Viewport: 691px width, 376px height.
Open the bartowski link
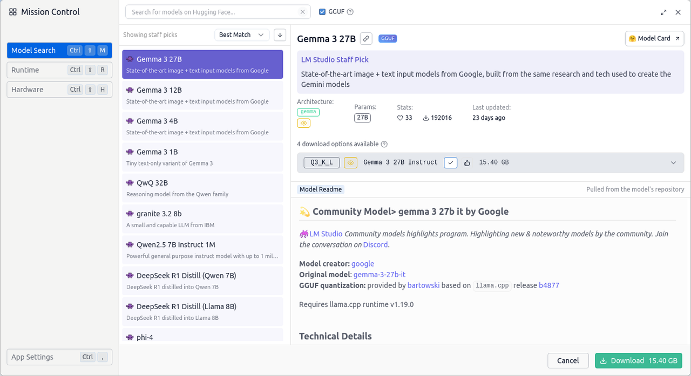pyautogui.click(x=423, y=285)
